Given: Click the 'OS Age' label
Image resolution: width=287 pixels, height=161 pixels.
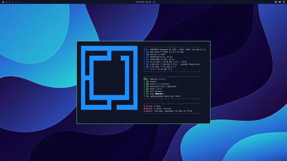Looking at the screenshot, I should click(x=149, y=106).
